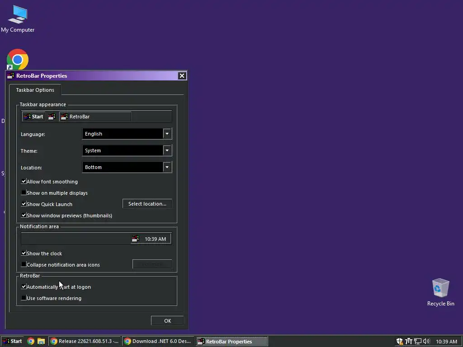
Task: Click the 10:39 AM clock in notification preview
Action: [x=156, y=239]
